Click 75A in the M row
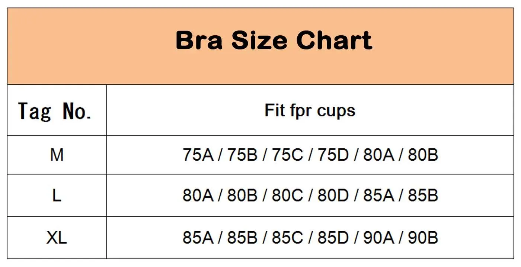This screenshot has width=521, height=267. (x=198, y=155)
